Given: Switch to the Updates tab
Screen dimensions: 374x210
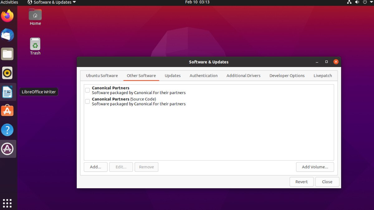Looking at the screenshot, I should (173, 75).
